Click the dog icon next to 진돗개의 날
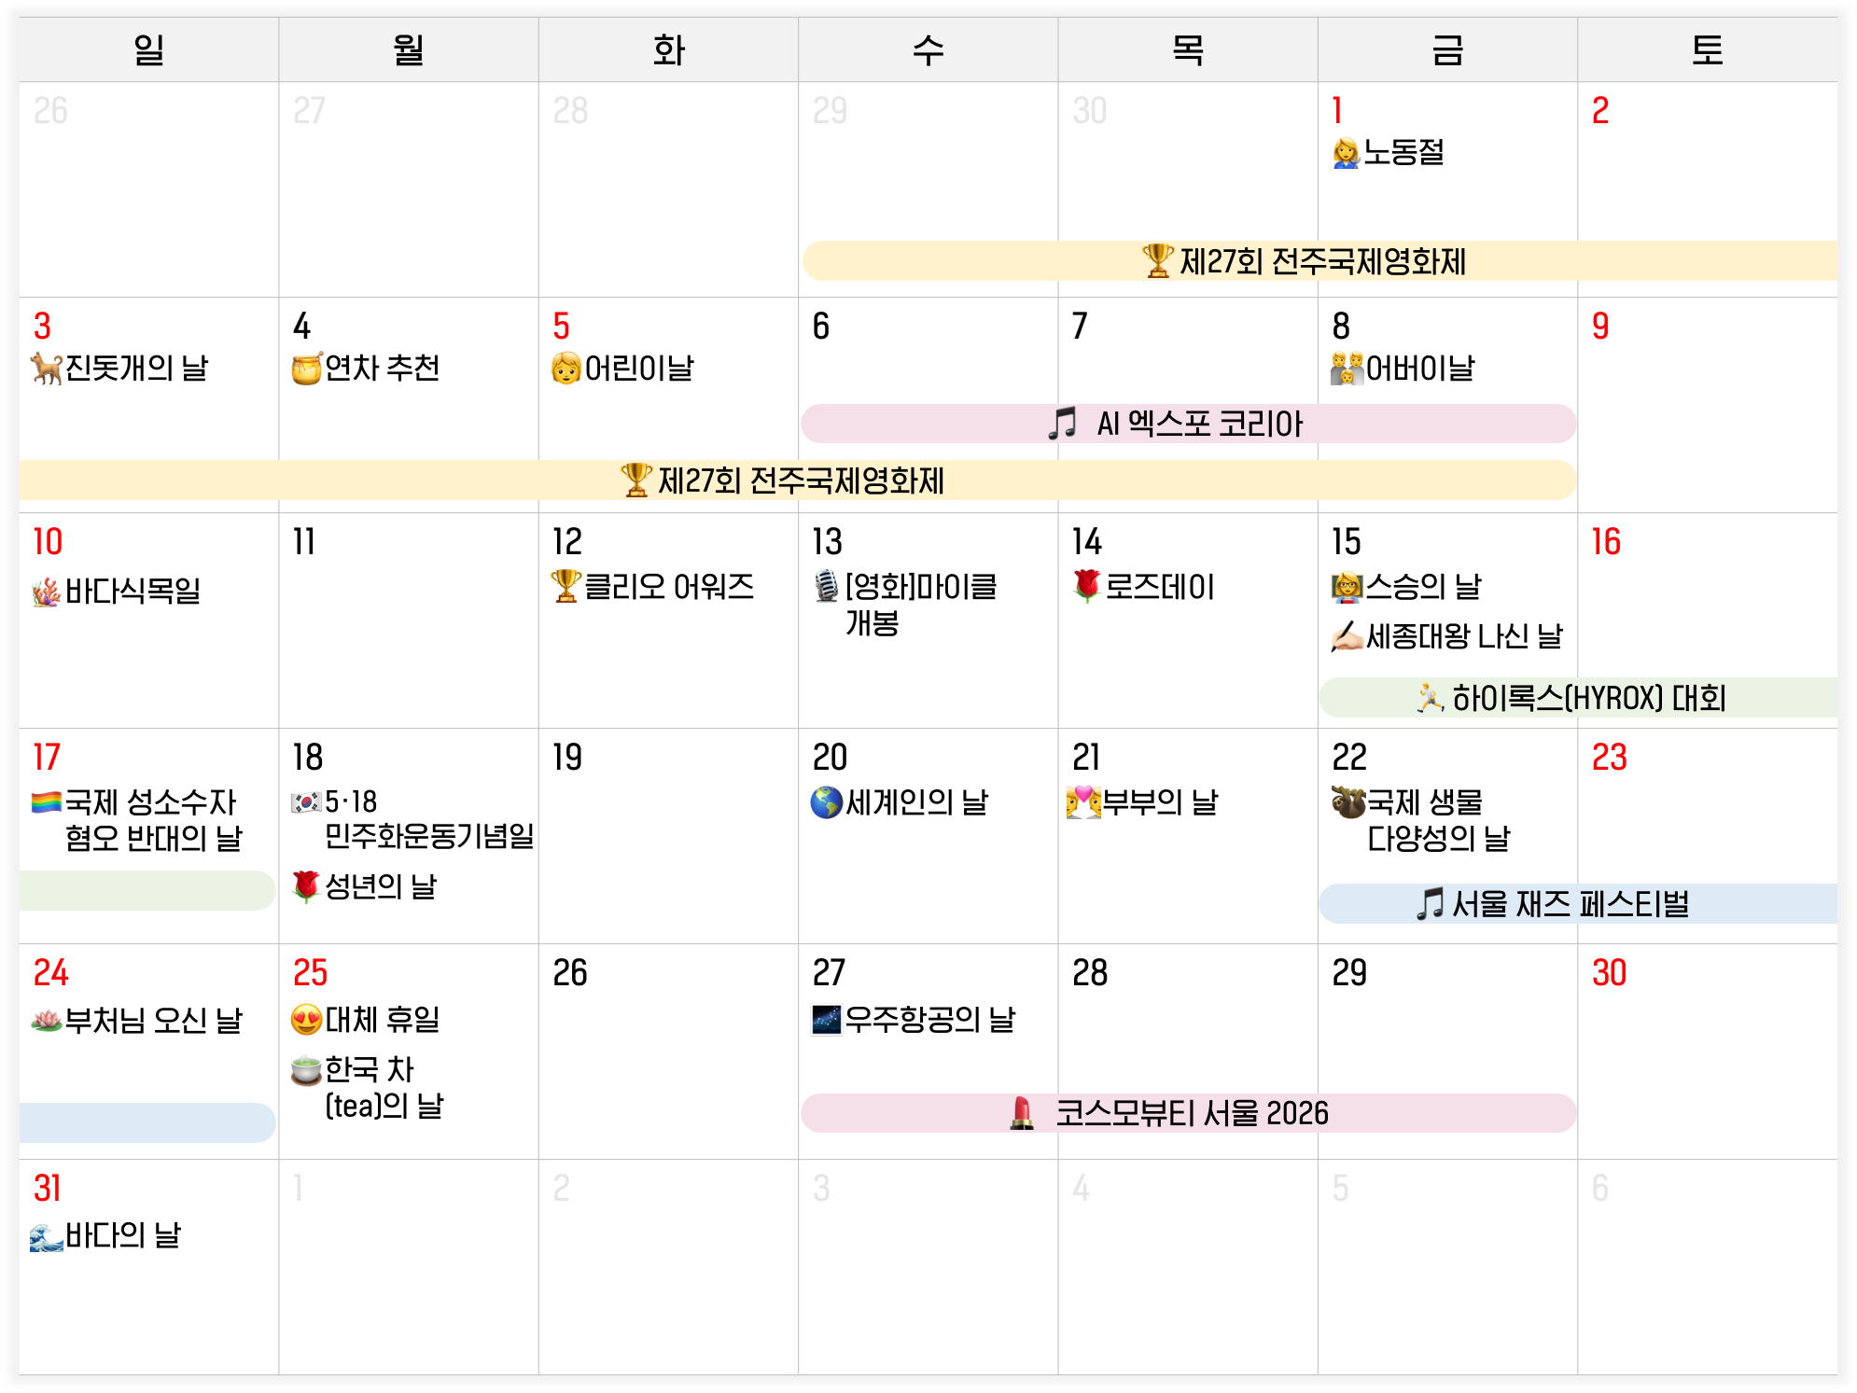Viewport: 1857px width, 1393px height. point(46,368)
